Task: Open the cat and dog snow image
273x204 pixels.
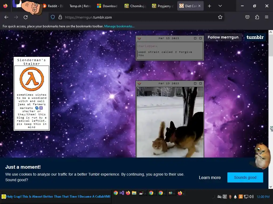Action: pyautogui.click(x=170, y=122)
